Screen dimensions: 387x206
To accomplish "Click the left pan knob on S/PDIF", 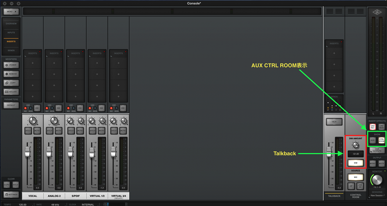I will (x=70, y=121).
